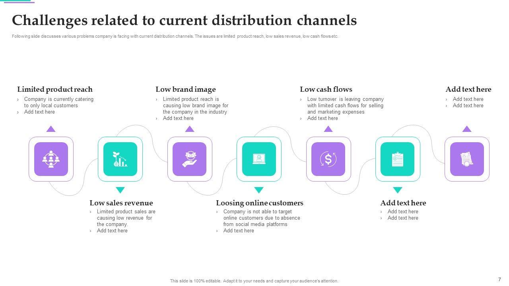Select the slide title Challenges related to current distribution channels
The width and height of the screenshot is (509, 286).
[x=185, y=20]
